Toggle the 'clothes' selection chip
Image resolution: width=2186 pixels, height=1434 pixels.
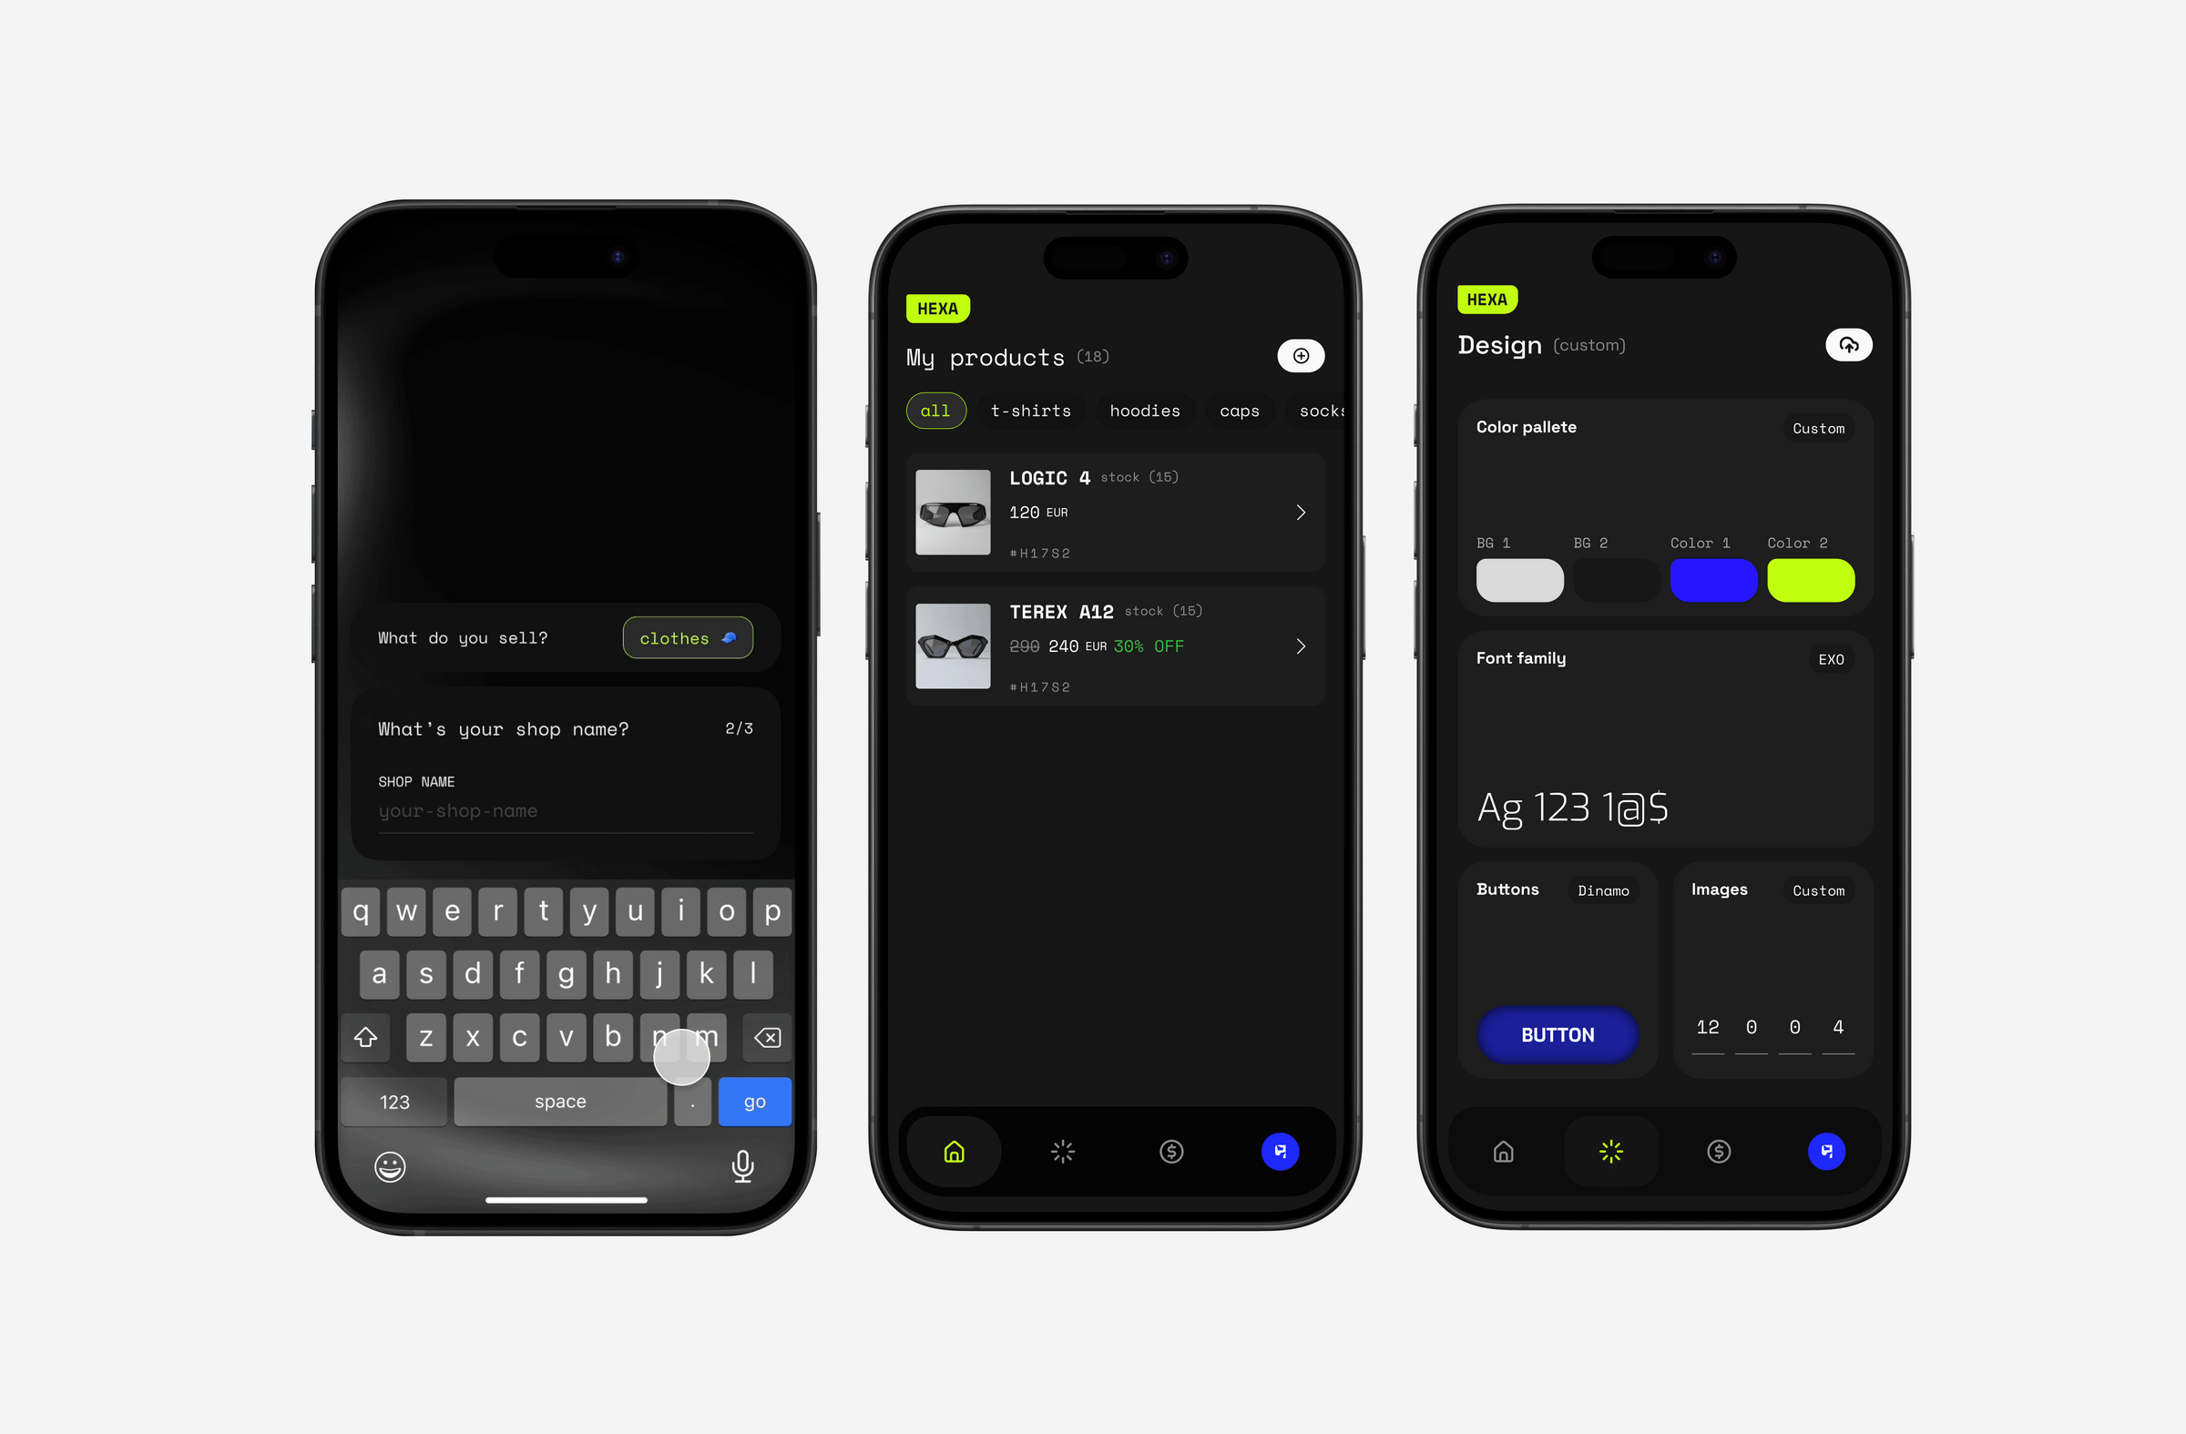click(x=687, y=637)
